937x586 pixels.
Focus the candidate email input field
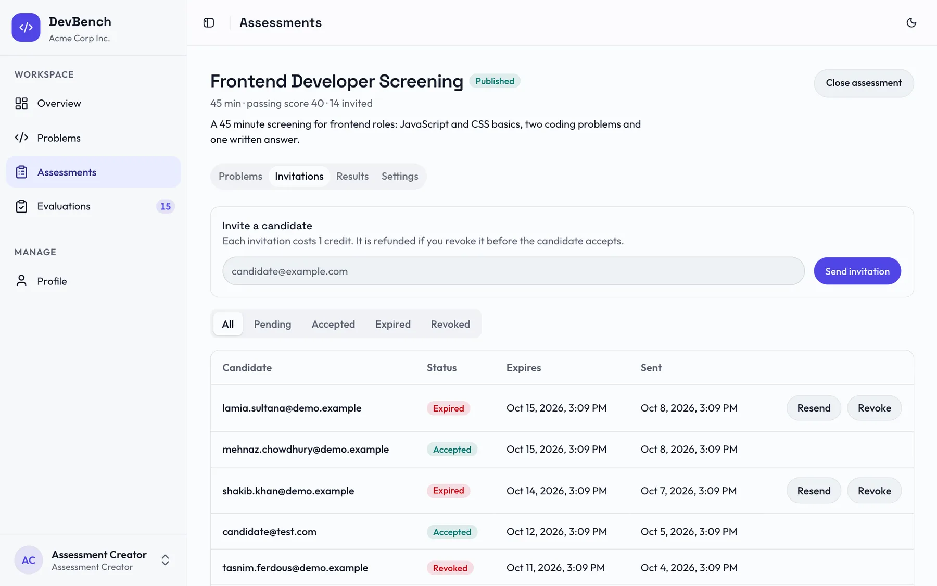(513, 271)
